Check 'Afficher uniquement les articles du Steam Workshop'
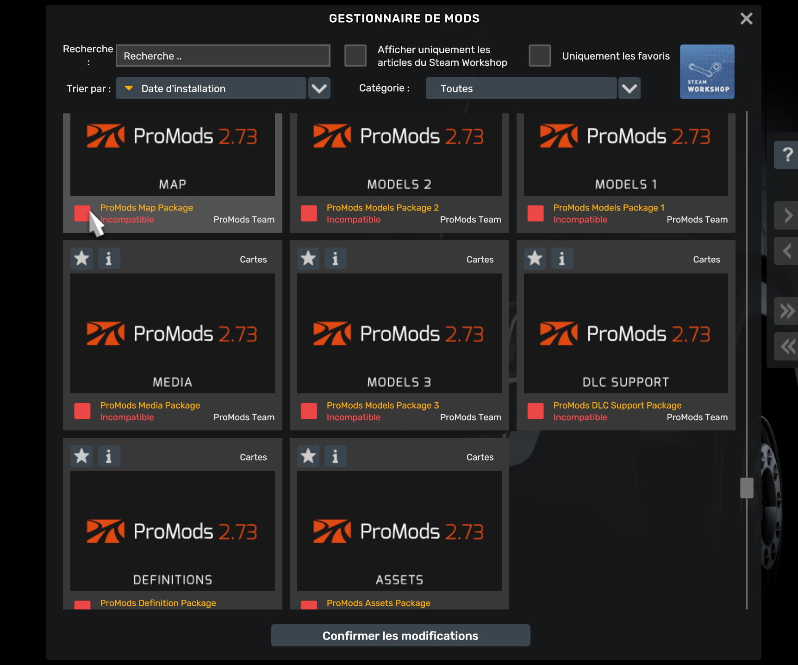 355,56
